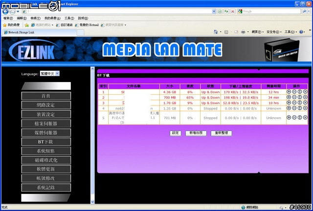Start torrent 3 (1.70 GB)
Screen dimensions: 313x211
click(289, 103)
